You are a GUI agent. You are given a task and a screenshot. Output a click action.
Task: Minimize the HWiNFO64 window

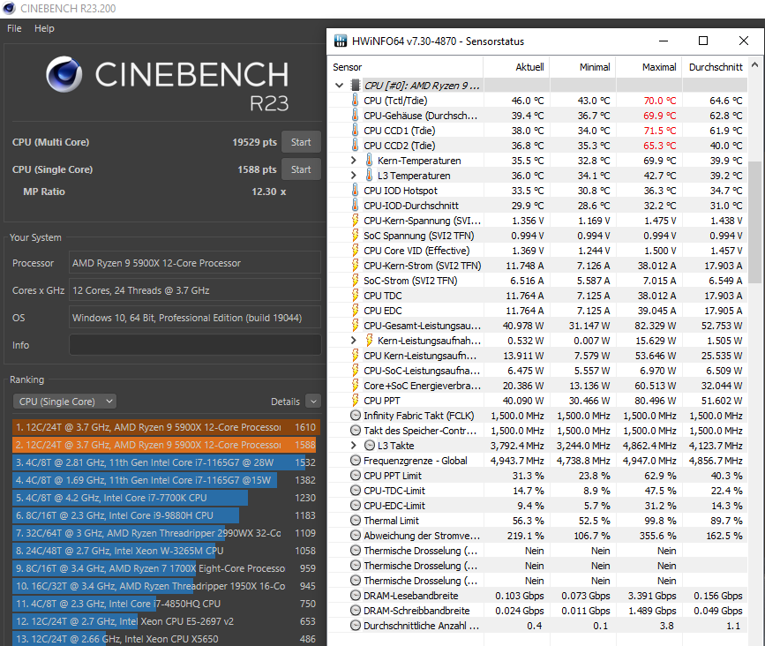[663, 41]
